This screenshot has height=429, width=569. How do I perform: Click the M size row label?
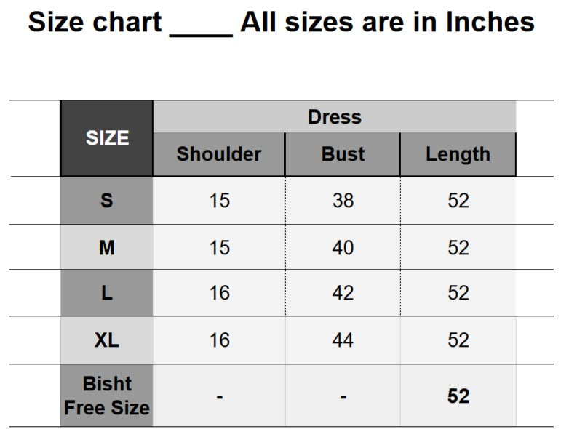click(107, 247)
